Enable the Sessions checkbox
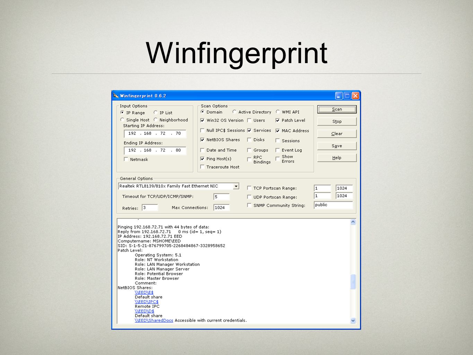 278,141
